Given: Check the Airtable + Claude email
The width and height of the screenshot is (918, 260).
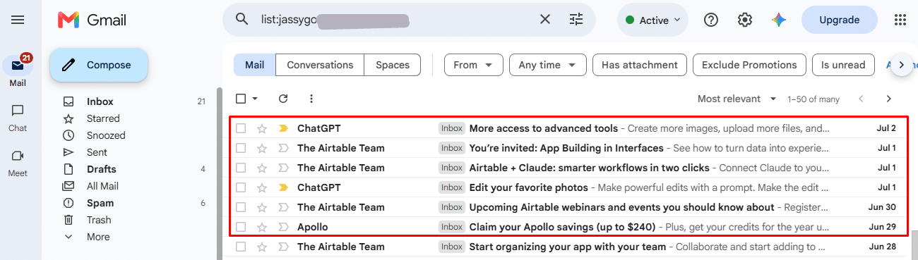Looking at the screenshot, I should tap(241, 168).
